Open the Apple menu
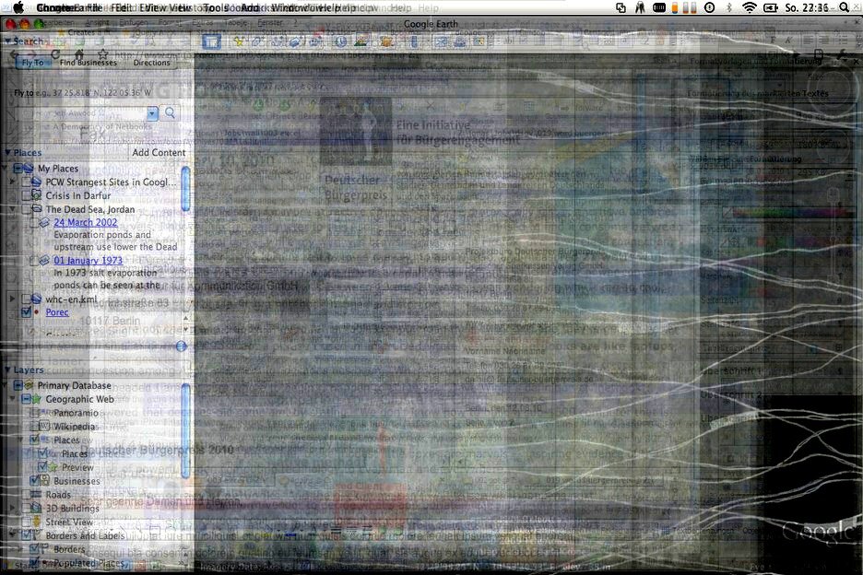Image resolution: width=863 pixels, height=575 pixels. (18, 7)
